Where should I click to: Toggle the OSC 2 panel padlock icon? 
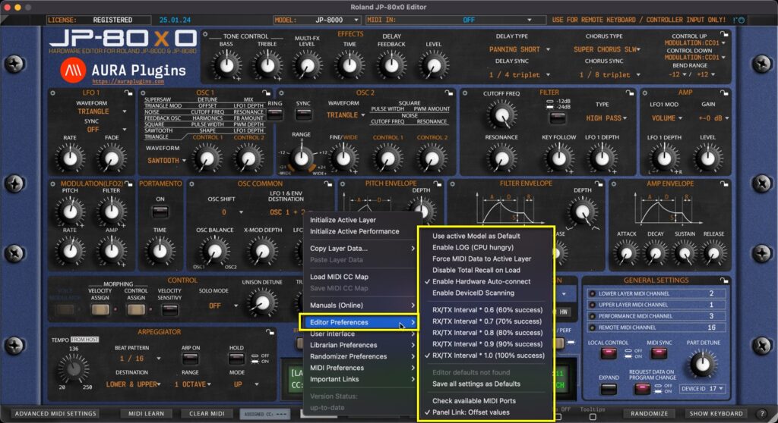coord(449,92)
